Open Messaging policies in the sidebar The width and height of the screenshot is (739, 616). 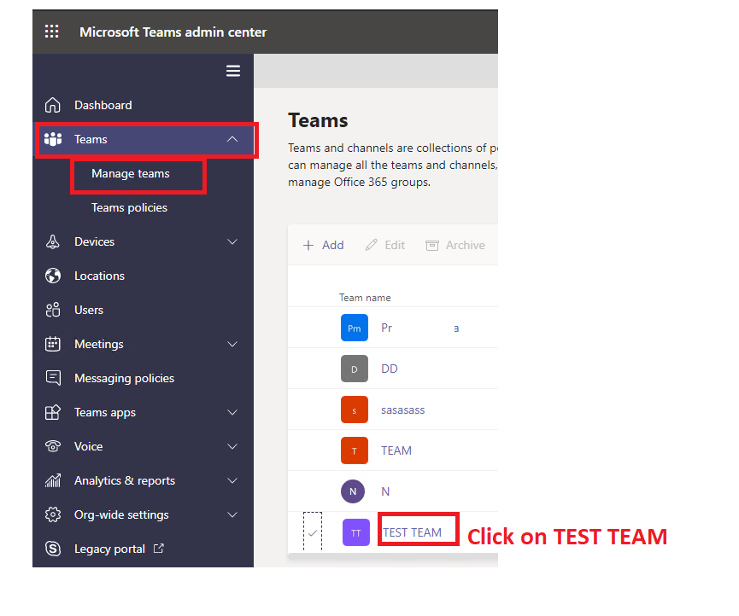click(x=125, y=378)
